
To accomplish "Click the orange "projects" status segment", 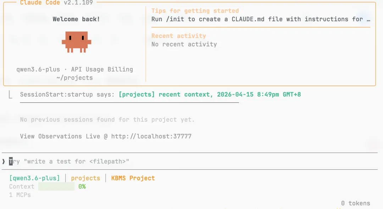I will 85,178.
